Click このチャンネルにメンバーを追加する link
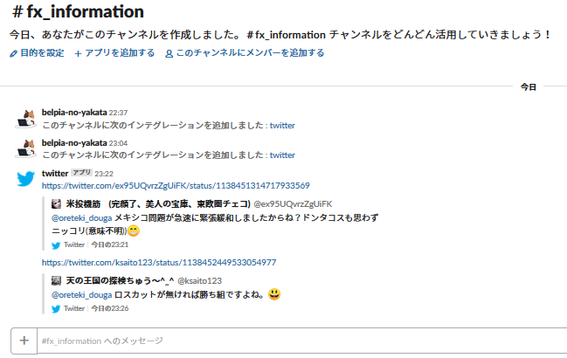The image size is (567, 358). (250, 53)
